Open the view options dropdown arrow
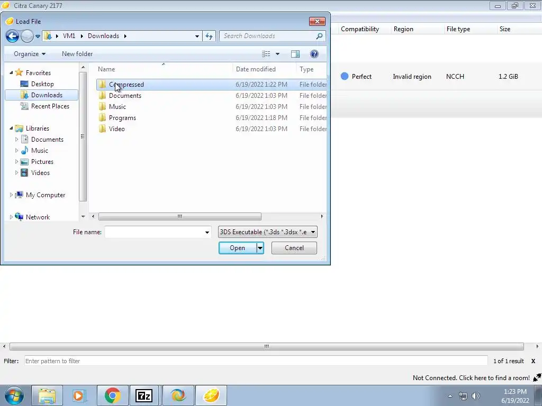Viewport: 542px width, 406px height. [277, 54]
